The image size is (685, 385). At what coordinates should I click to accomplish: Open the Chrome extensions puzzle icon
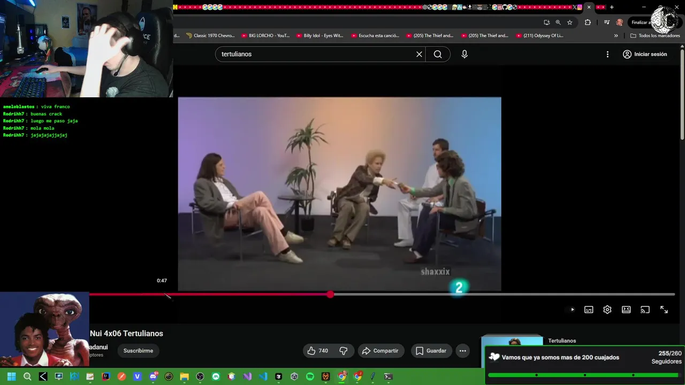(588, 22)
